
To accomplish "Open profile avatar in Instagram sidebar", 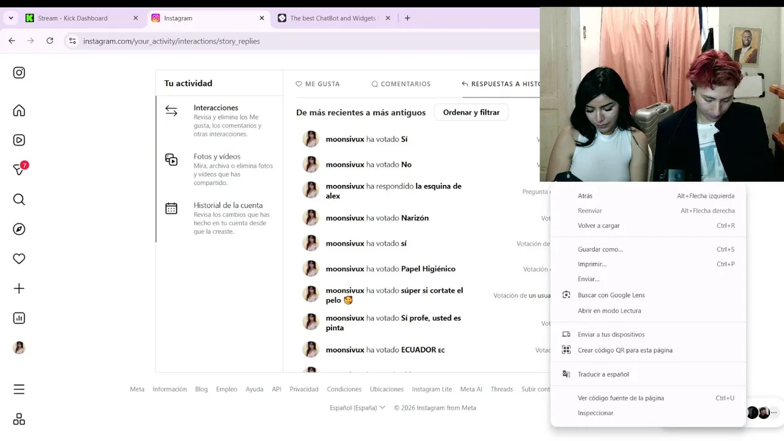I will point(19,347).
